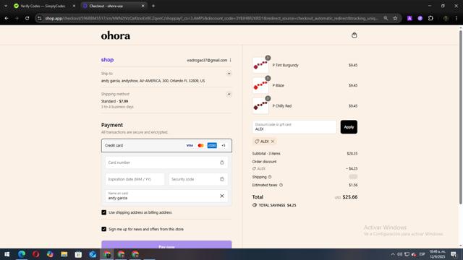
Task: Open the zoom magnifier in address bar
Action: pos(386,18)
